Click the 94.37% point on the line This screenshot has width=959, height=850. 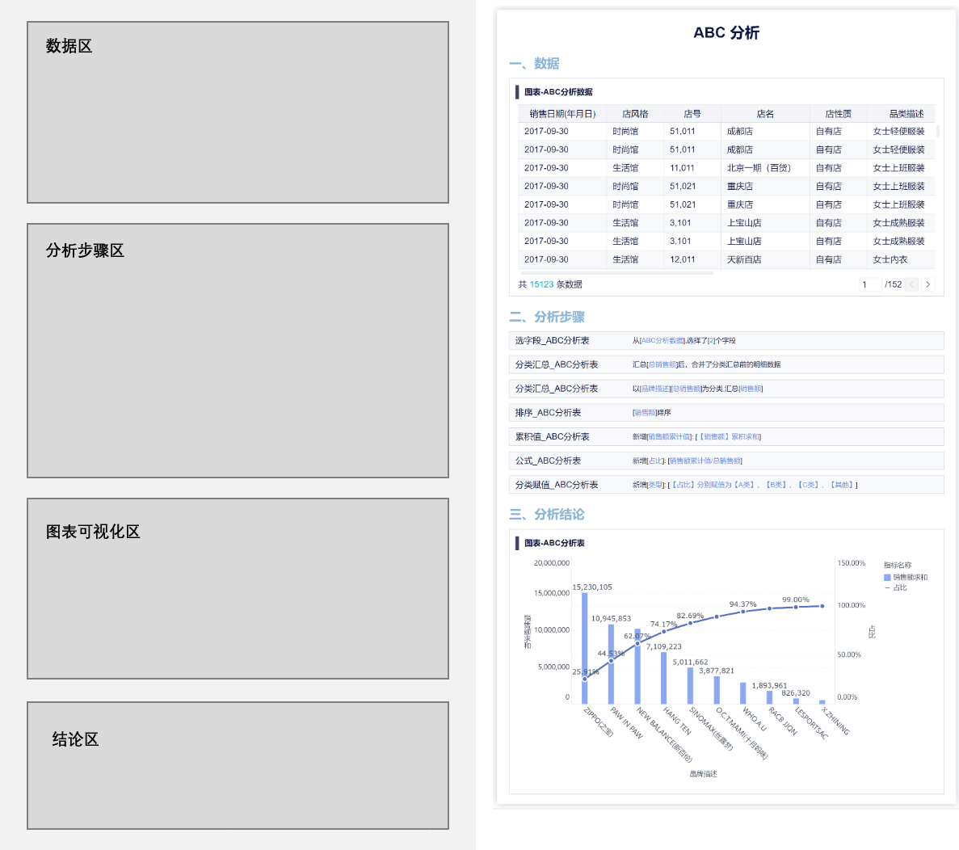743,612
